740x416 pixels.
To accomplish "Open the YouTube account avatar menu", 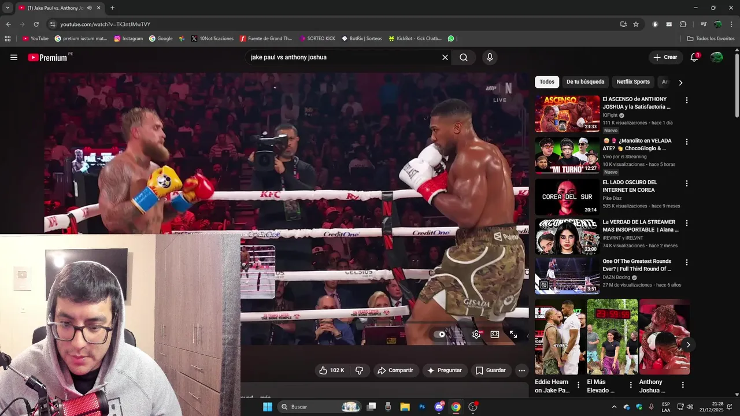I will tap(716, 57).
